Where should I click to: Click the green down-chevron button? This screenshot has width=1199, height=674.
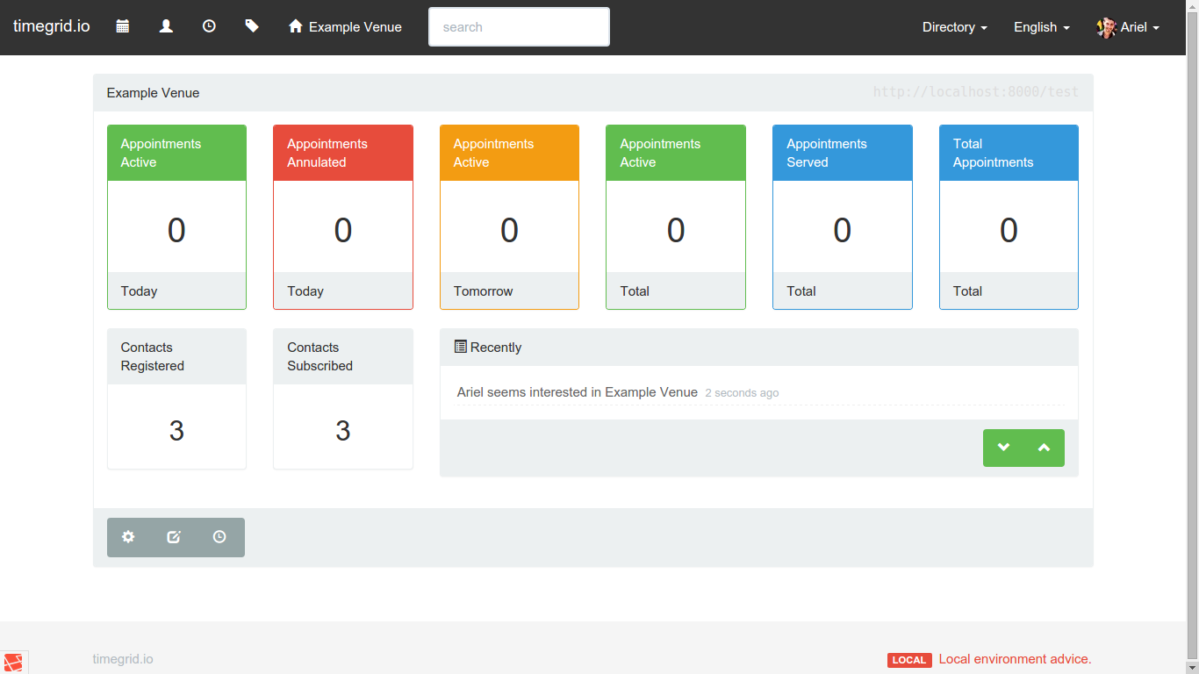(x=1003, y=448)
